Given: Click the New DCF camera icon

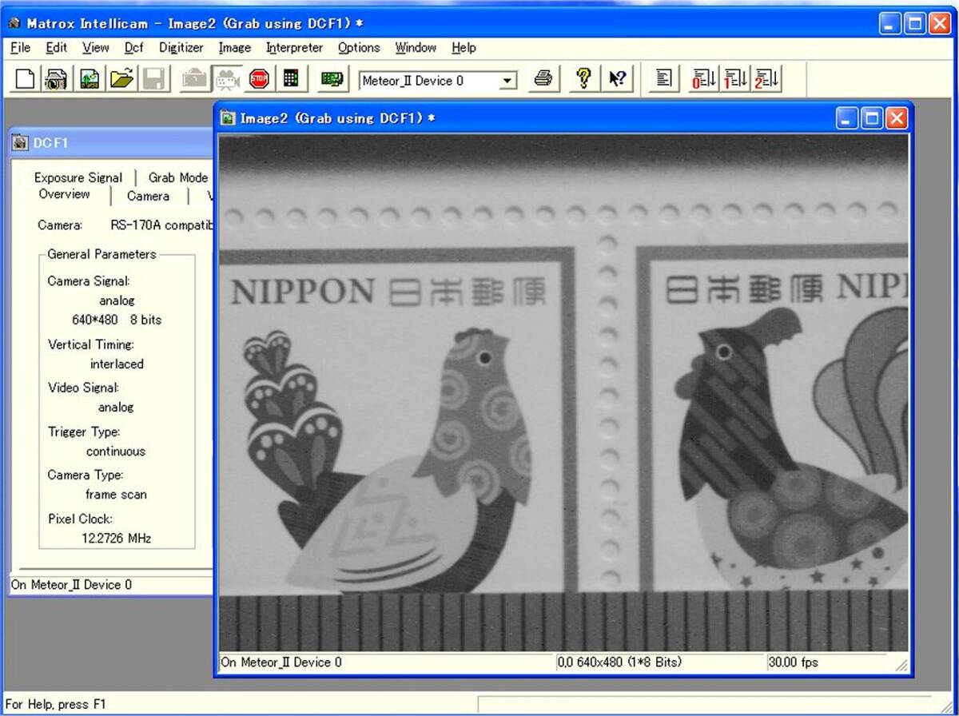Looking at the screenshot, I should 55,78.
